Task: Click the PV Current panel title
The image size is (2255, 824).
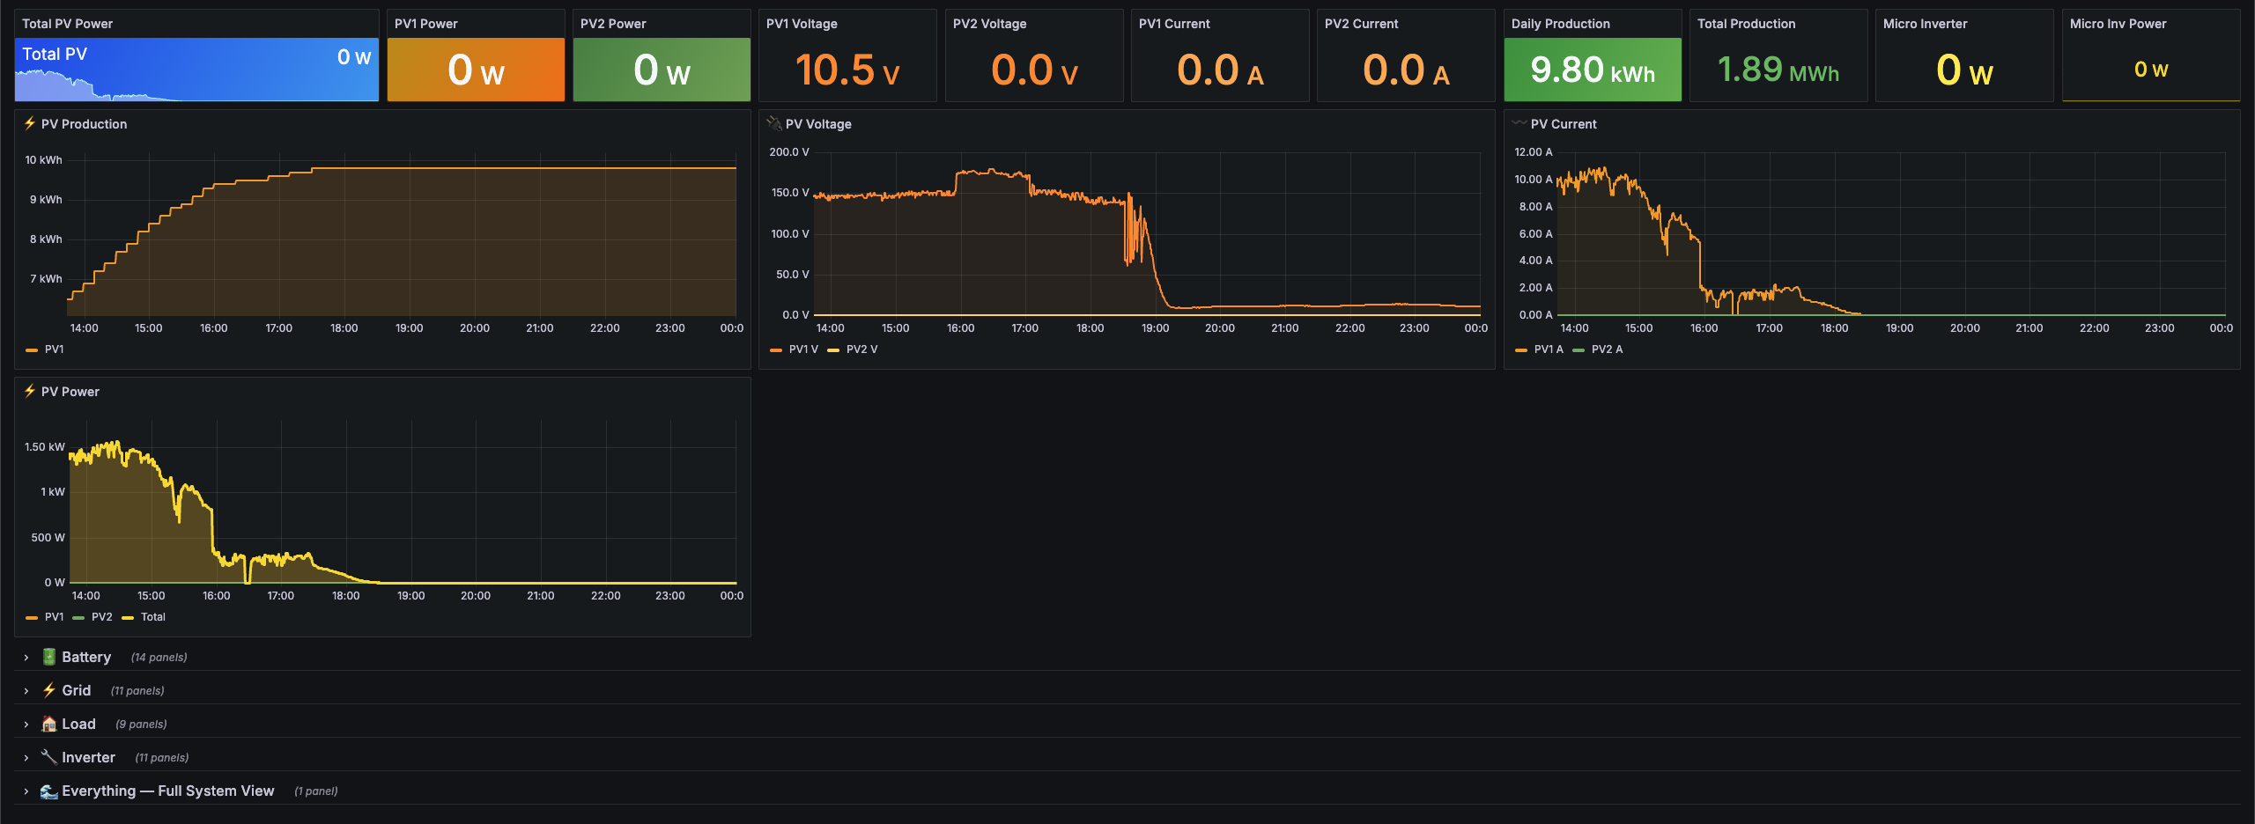Action: click(1564, 124)
